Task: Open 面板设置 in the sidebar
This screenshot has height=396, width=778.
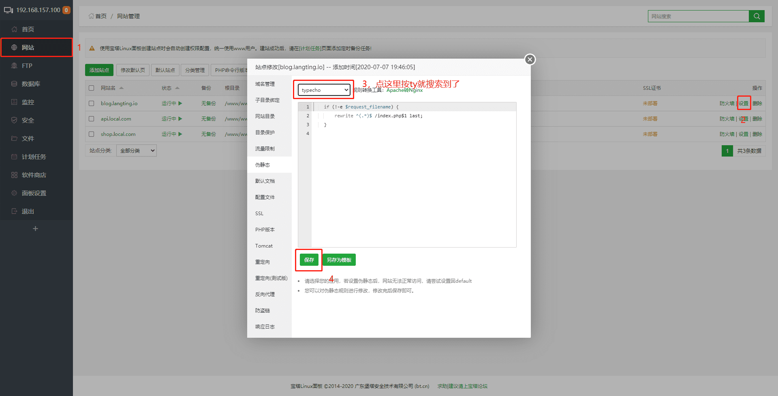Action: pos(36,193)
